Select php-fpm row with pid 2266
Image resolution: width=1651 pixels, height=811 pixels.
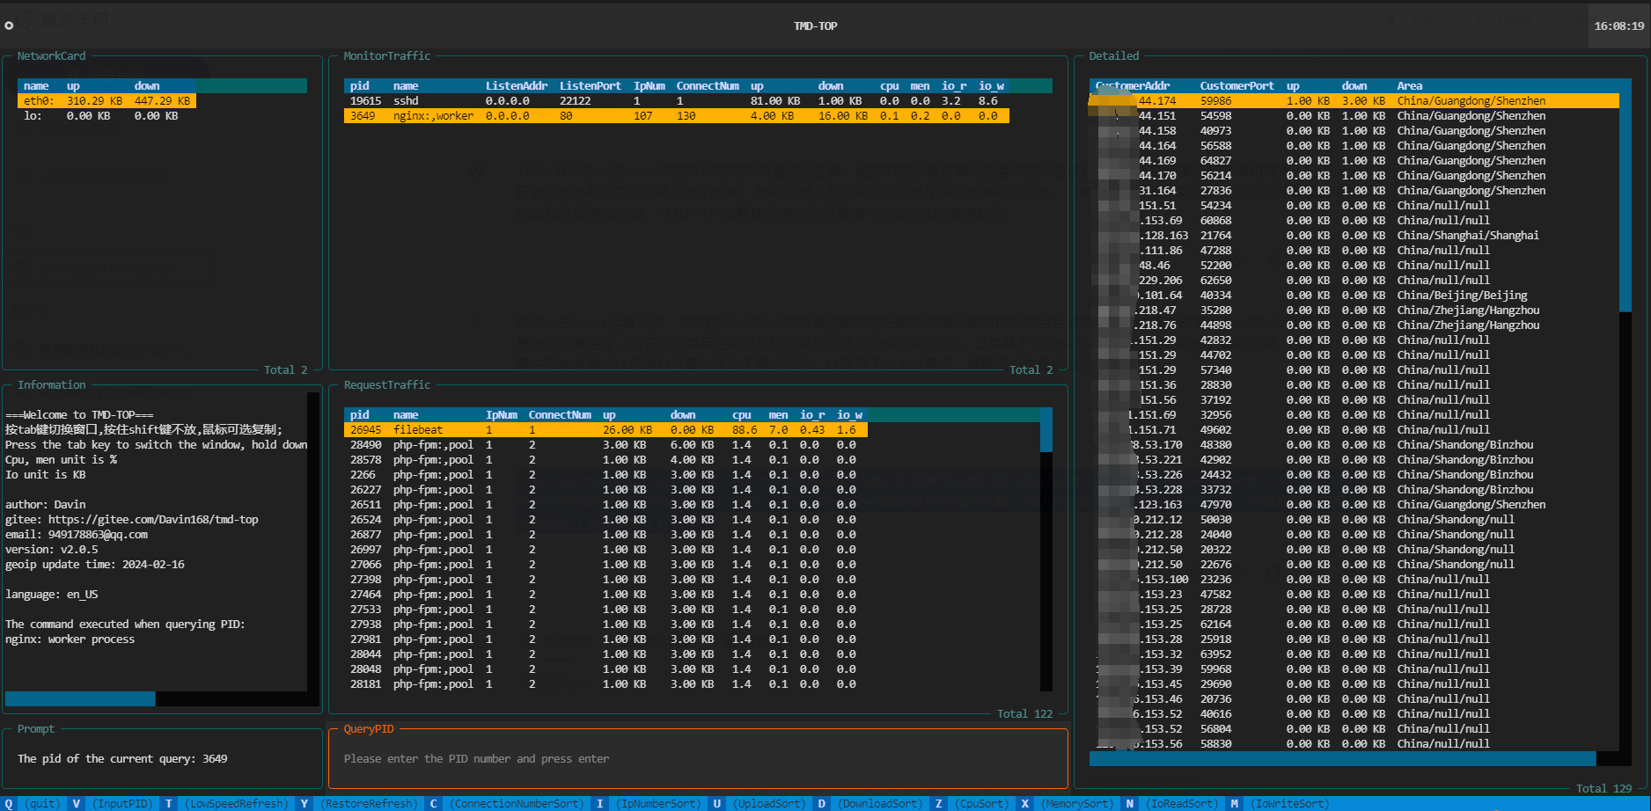click(605, 475)
